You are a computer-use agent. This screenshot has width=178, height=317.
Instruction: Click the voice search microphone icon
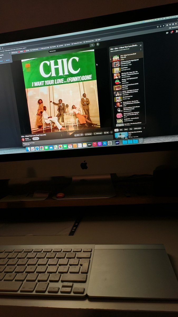(x=98, y=44)
